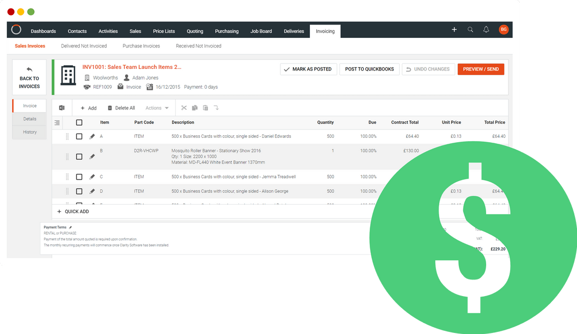Viewport: 577px width, 334px height.
Task: Expand the Add button options
Action: [88, 107]
